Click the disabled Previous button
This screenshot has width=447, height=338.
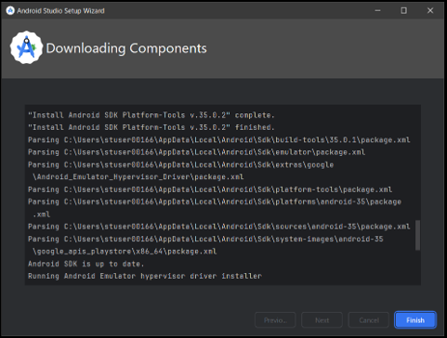pyautogui.click(x=275, y=320)
